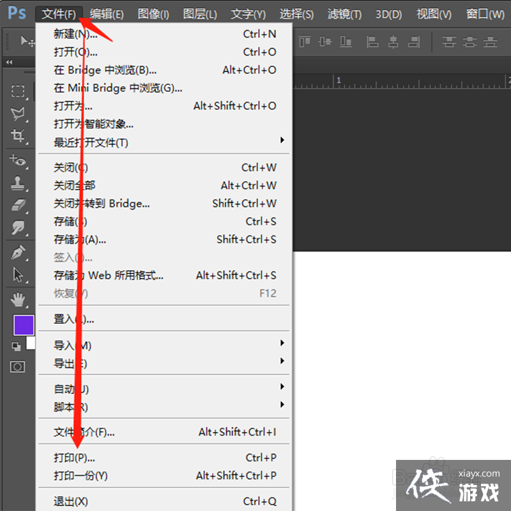This screenshot has height=511, width=511.
Task: Reset default foreground and background colors
Action: [x=16, y=346]
